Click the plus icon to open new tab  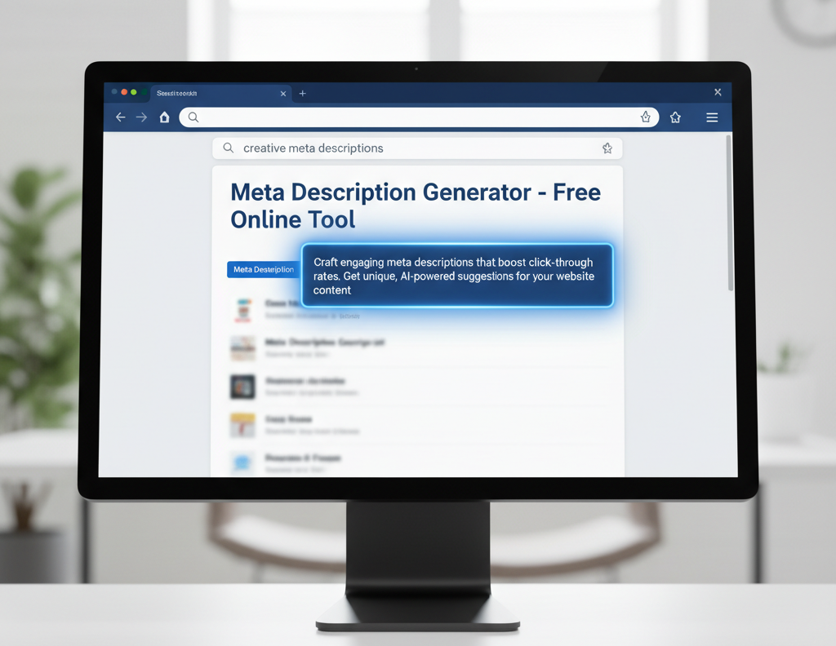coord(302,94)
